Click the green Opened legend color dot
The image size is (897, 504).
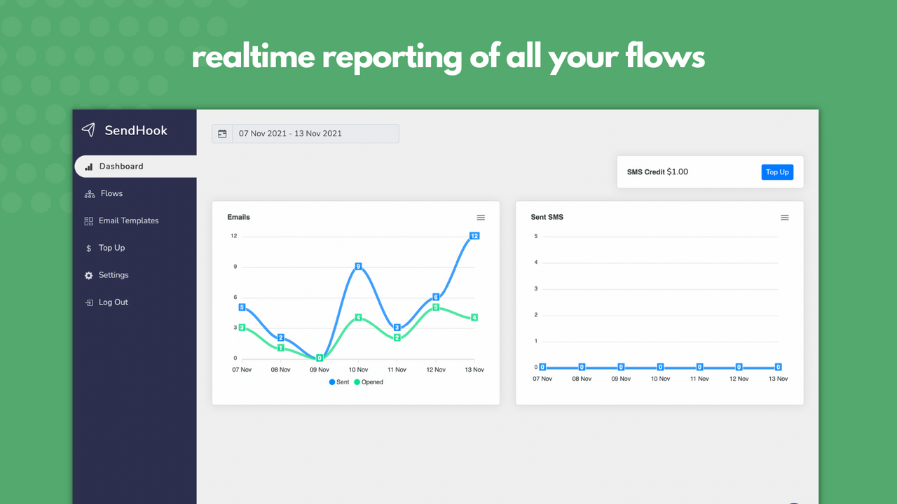pyautogui.click(x=357, y=382)
